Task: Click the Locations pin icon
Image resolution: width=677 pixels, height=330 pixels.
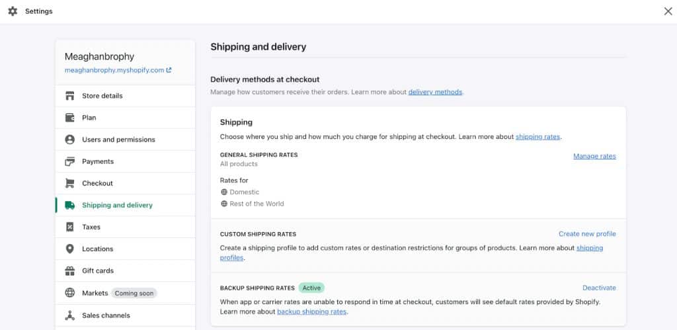Action: [69, 249]
